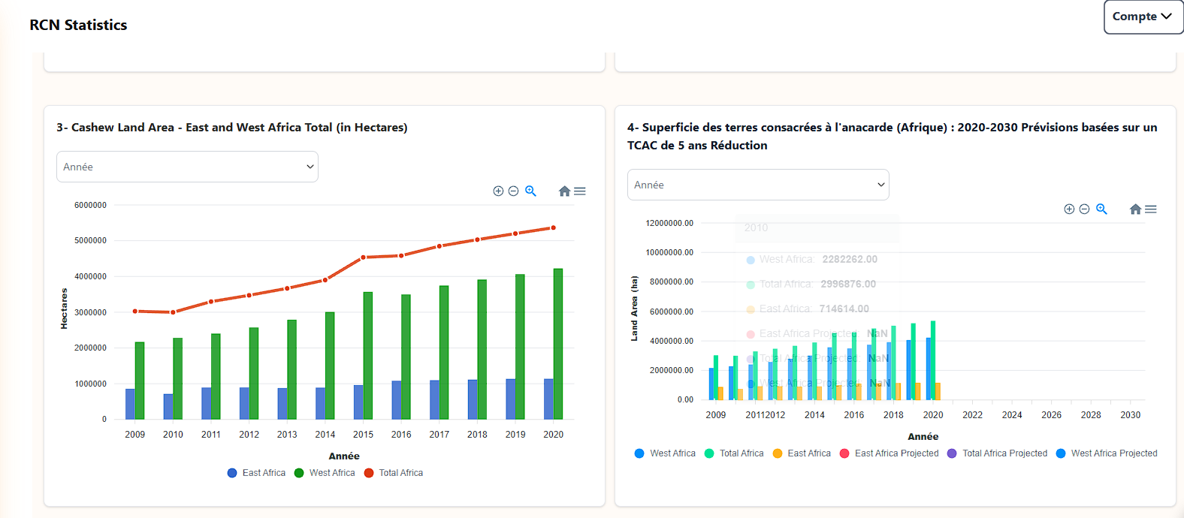1184x518 pixels.
Task: Select the magnifier selection zoom on chart 4
Action: click(1101, 209)
